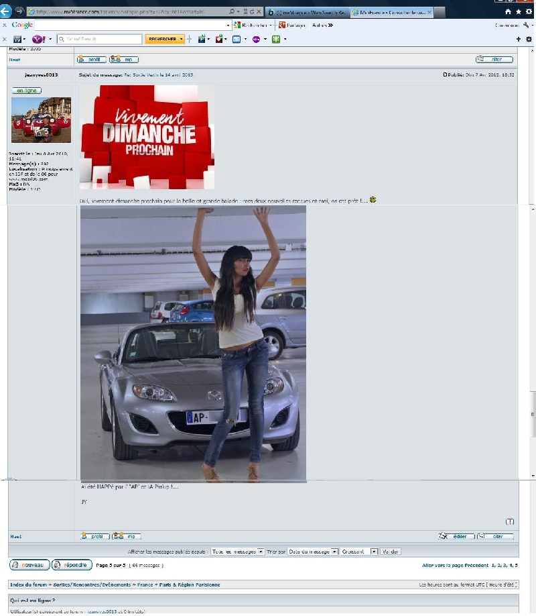The image size is (536, 616).
Task: Stop loading with the address bar X icon
Action: [259, 12]
